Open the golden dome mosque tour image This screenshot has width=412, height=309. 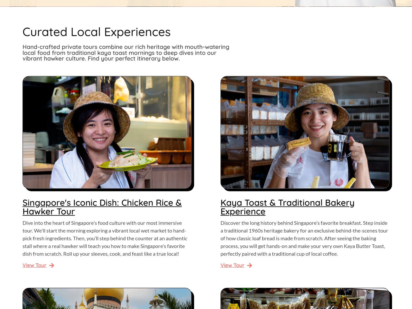pyautogui.click(x=107, y=298)
